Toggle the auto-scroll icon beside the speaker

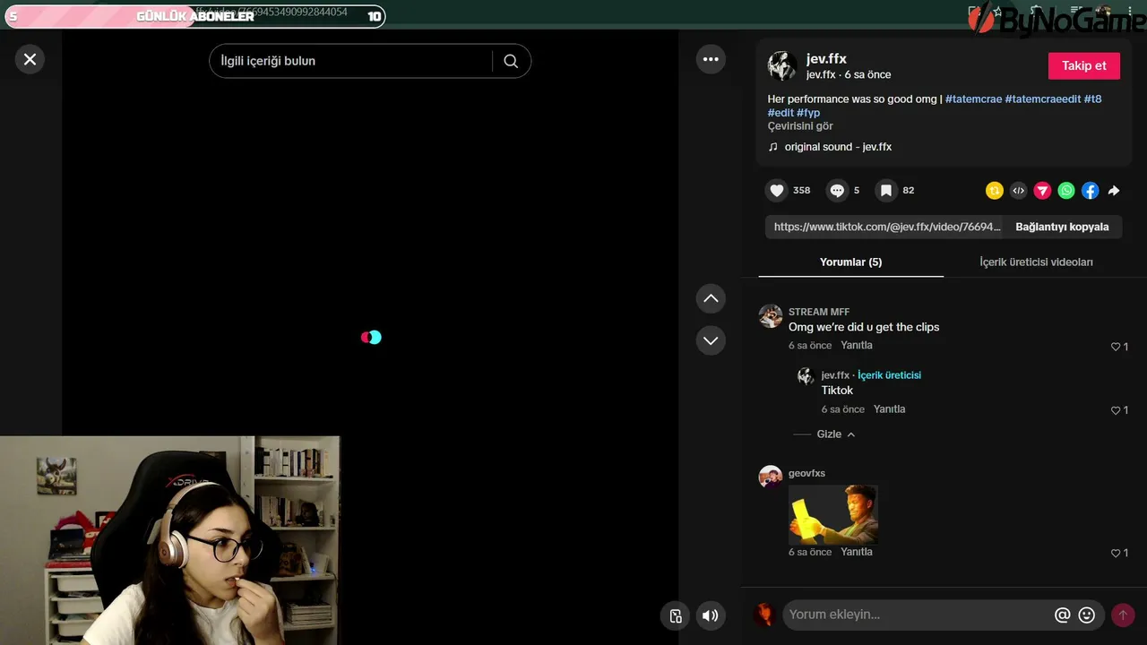click(676, 615)
